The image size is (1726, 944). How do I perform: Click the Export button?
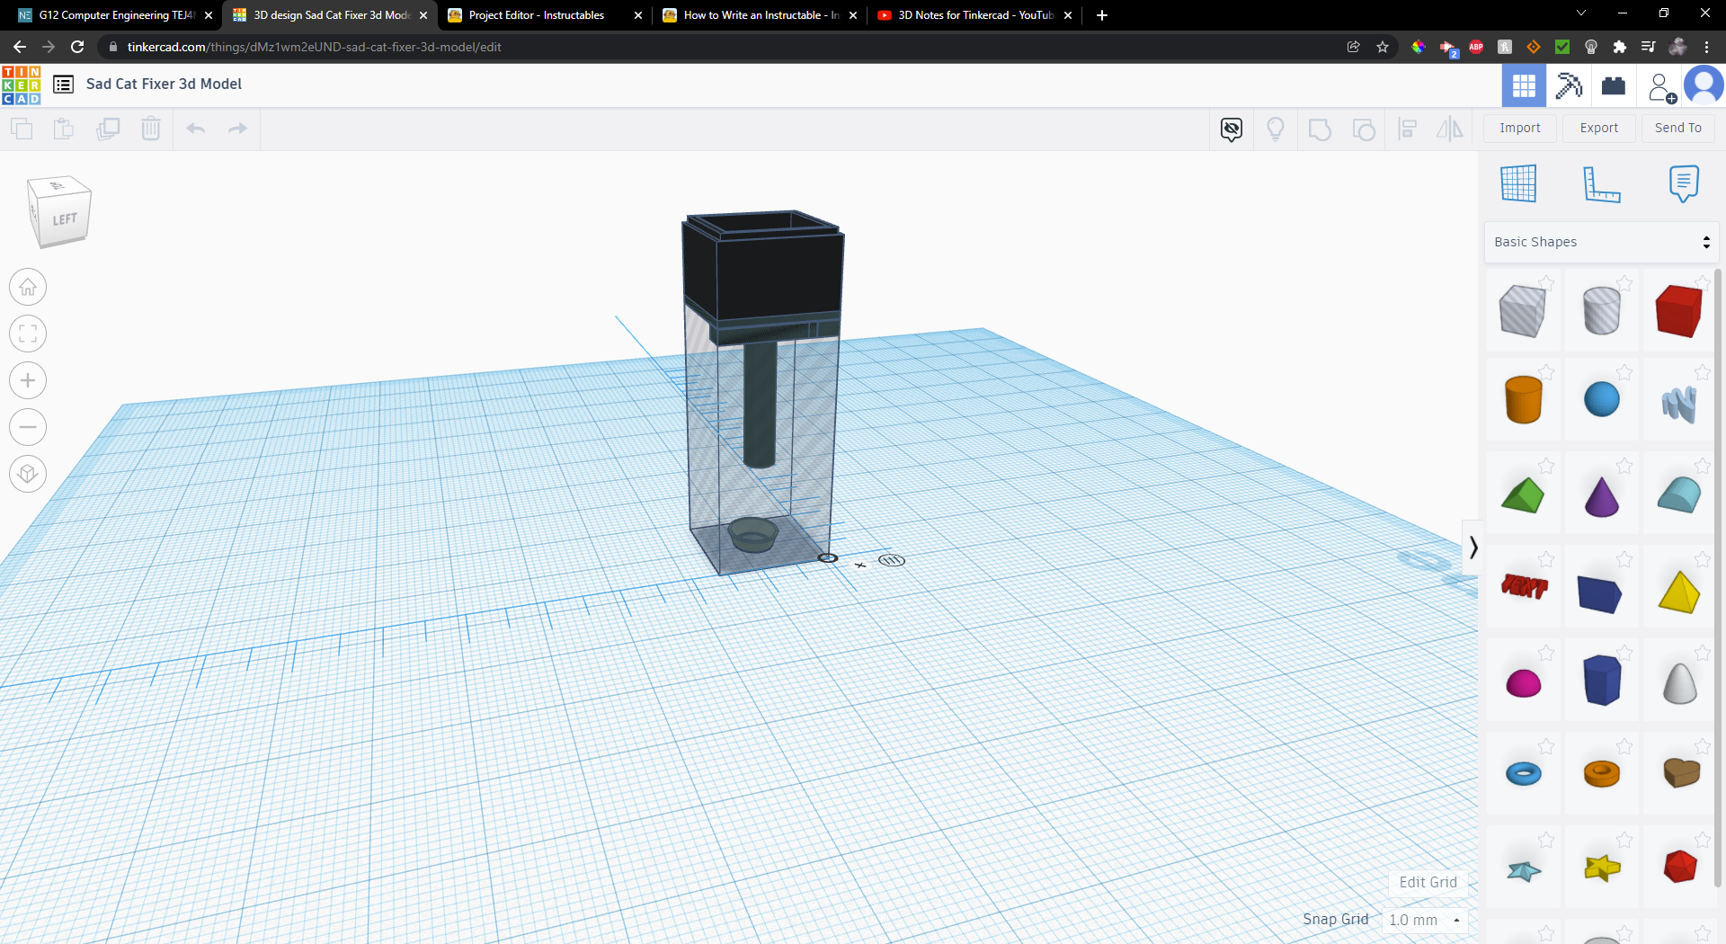[x=1599, y=128]
